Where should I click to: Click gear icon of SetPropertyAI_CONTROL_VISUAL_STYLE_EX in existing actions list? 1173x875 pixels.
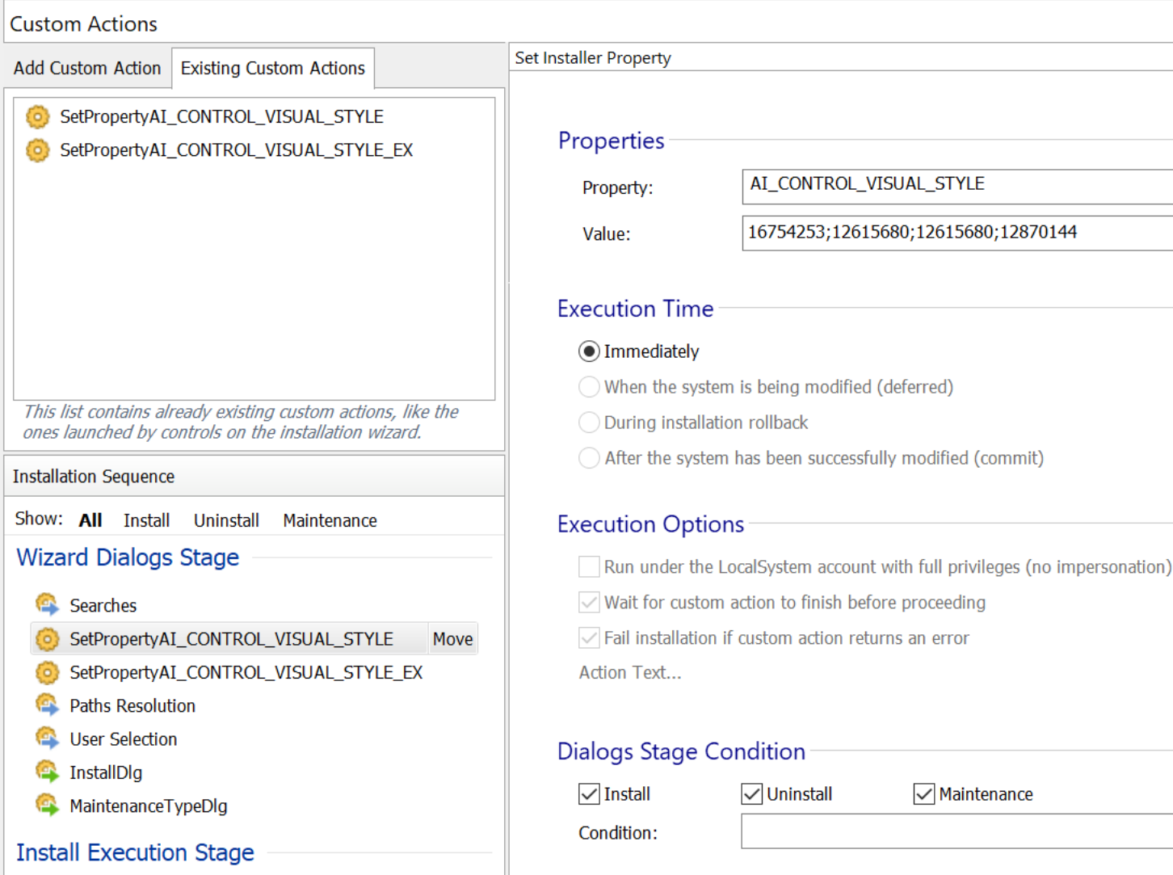point(37,150)
